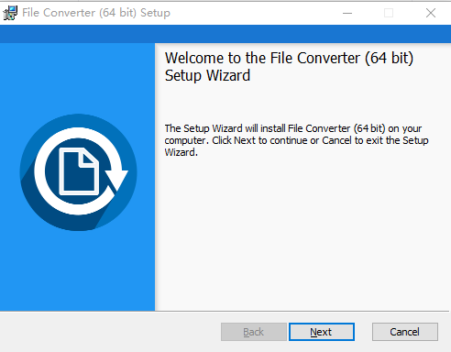Click the light blue sidebar below the logo
451x352 pixels.
(x=78, y=272)
